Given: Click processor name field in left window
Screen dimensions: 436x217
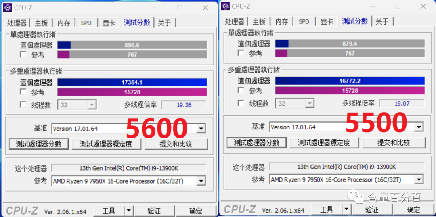Looking at the screenshot, I should coord(129,168).
